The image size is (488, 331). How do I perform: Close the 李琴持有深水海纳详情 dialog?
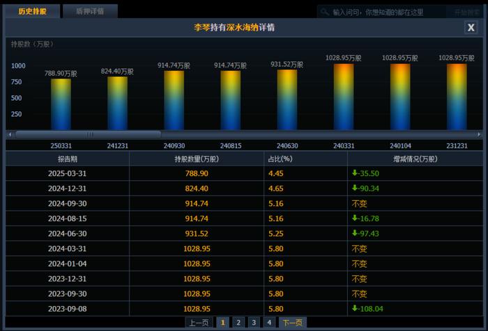click(471, 27)
